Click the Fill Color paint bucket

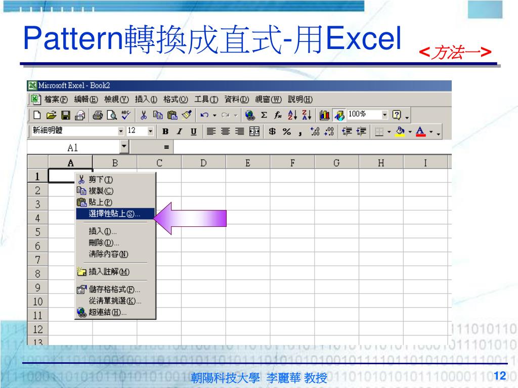400,132
